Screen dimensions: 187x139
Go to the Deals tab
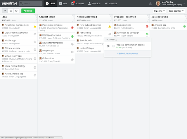[x=50, y=4]
